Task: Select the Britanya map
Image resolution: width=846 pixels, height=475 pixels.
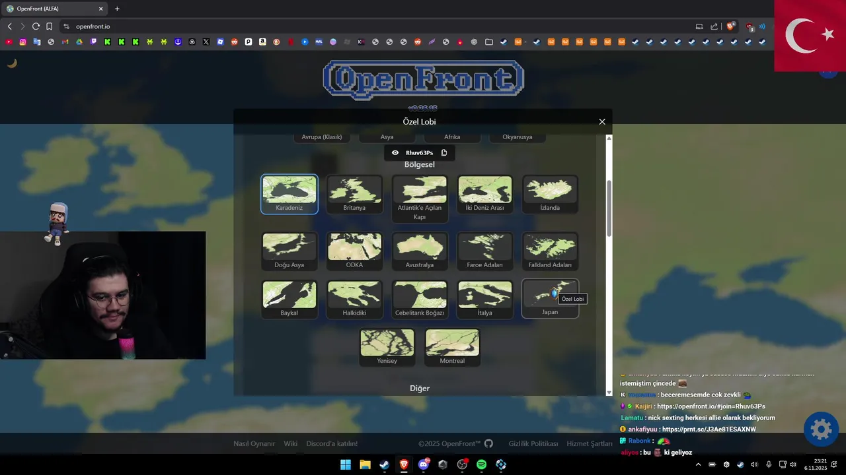Action: tap(354, 194)
